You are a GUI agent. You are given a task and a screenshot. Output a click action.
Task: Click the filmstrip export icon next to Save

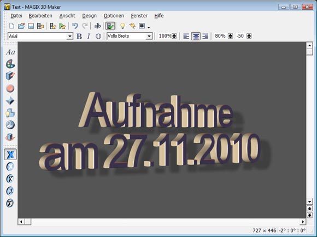[x=40, y=26]
